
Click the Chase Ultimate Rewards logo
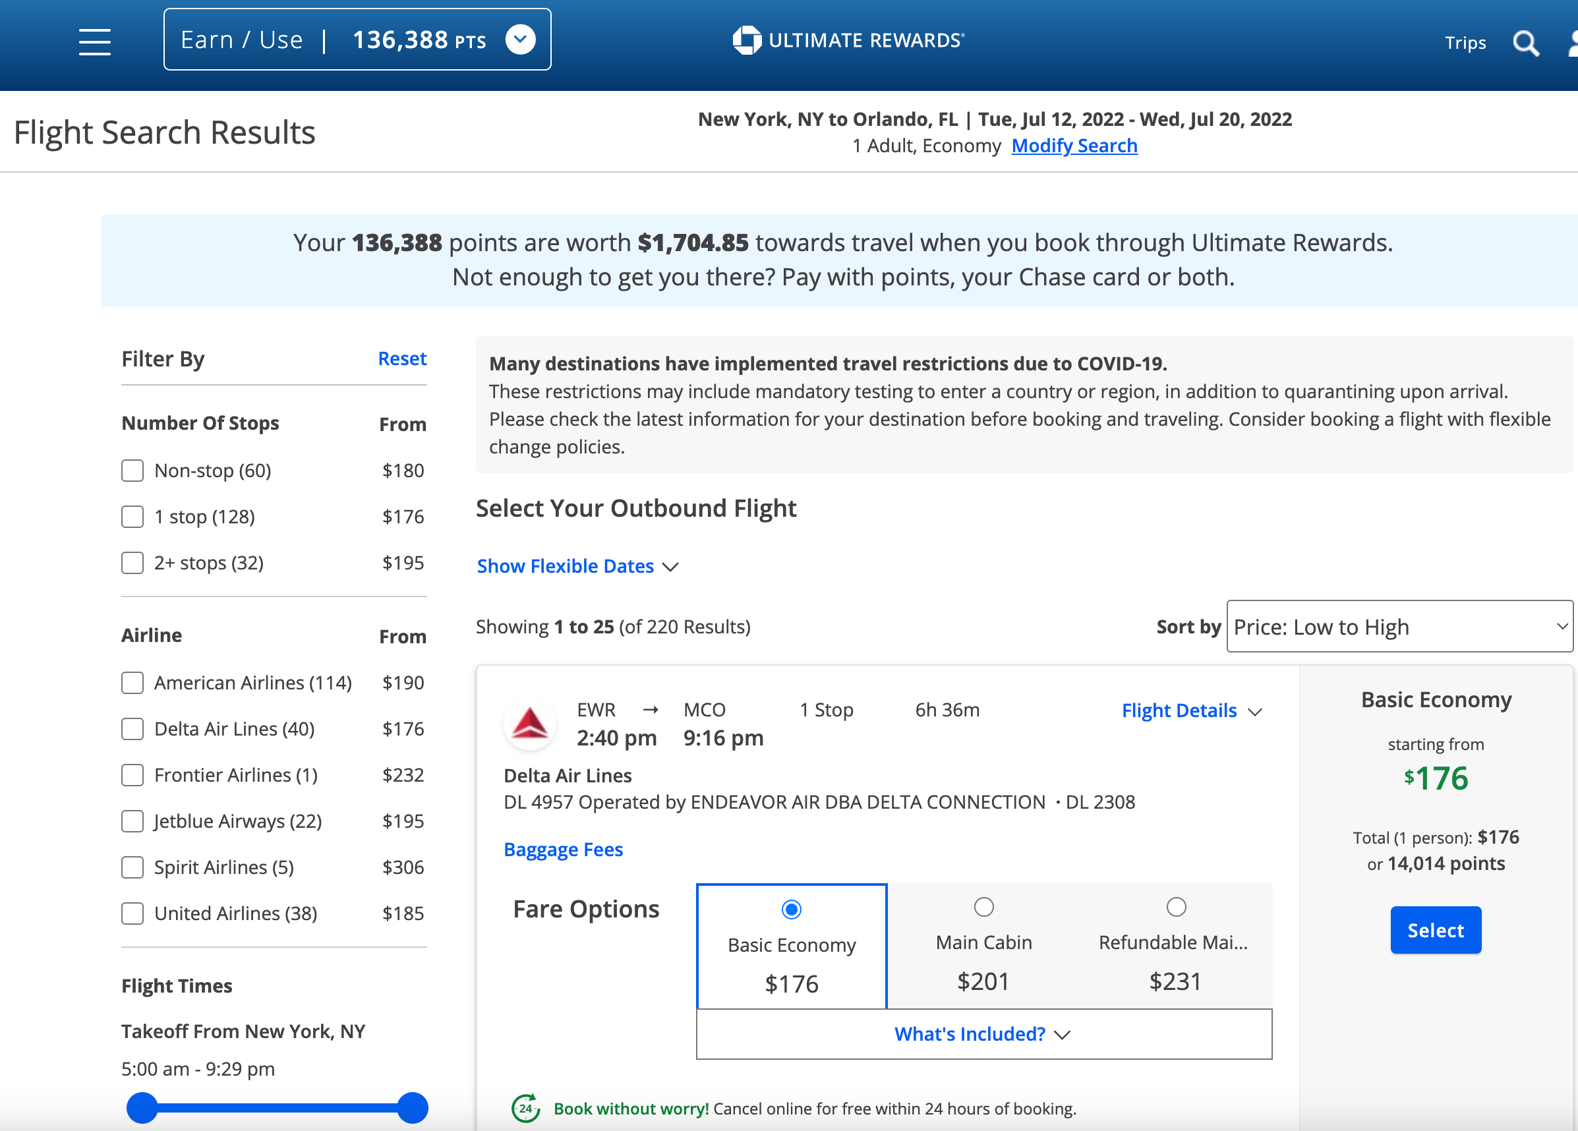848,40
